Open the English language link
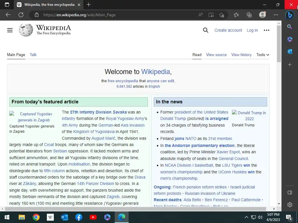The width and height of the screenshot is (298, 223). tap(154, 87)
